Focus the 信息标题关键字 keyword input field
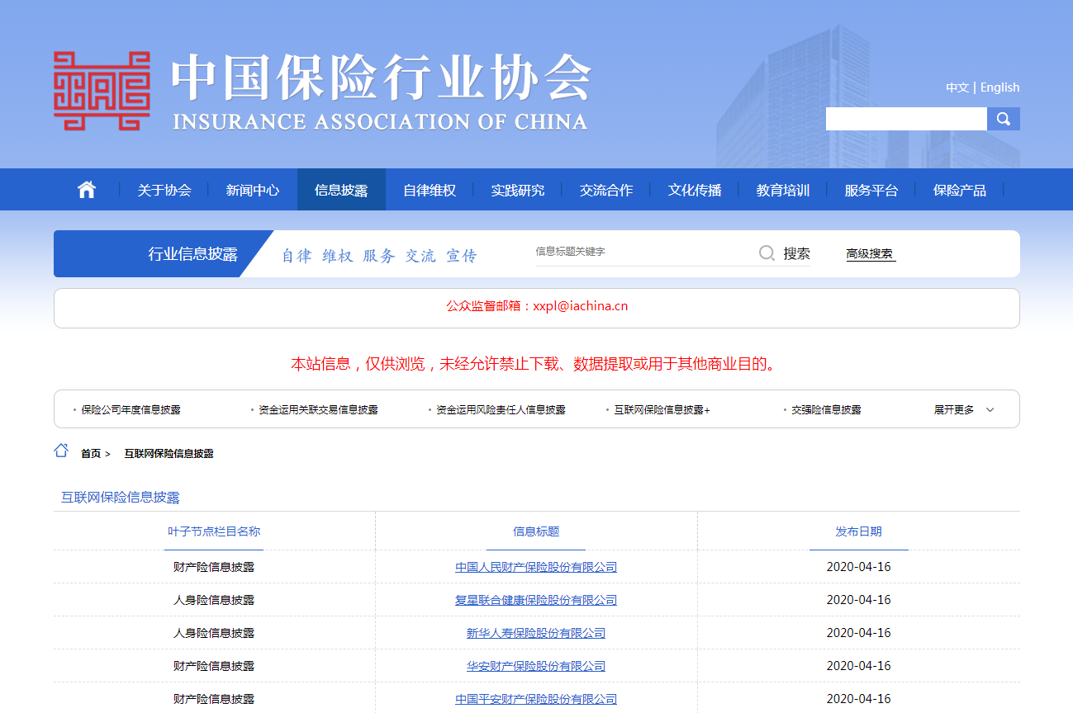 pos(640,252)
